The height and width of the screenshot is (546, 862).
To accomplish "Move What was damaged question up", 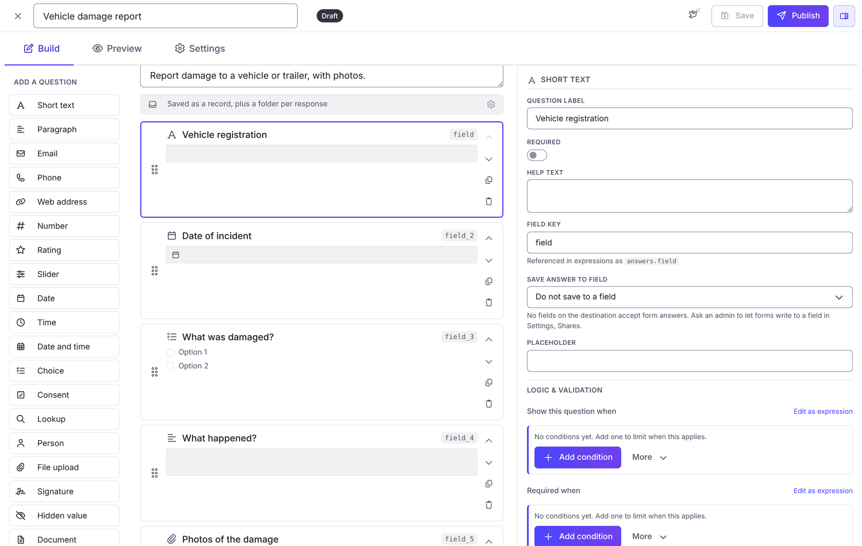I will (489, 339).
